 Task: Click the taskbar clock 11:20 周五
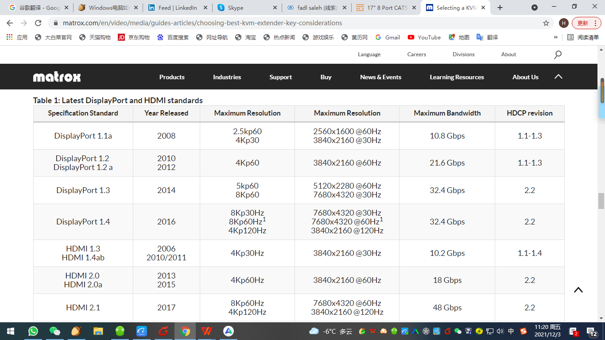pos(548,331)
